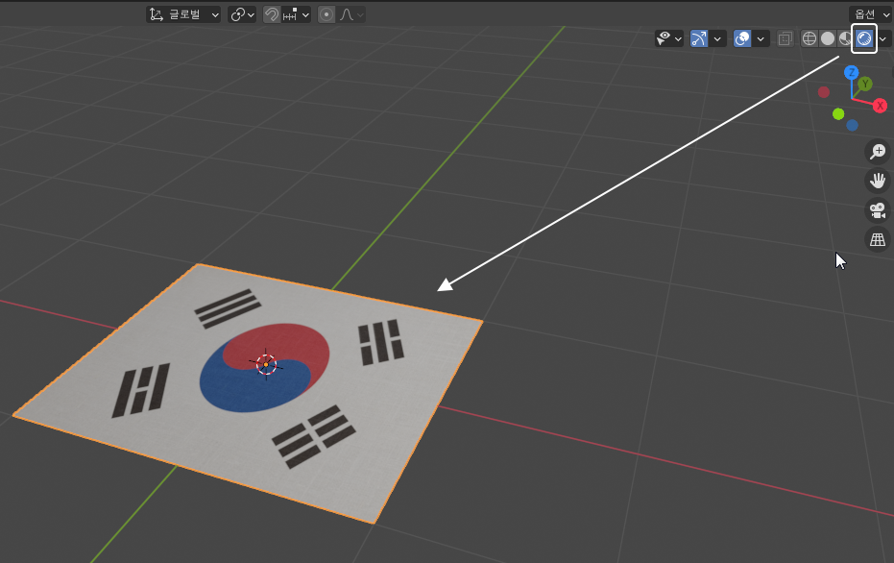This screenshot has height=563, width=894.
Task: Switch to material preview shading
Action: [x=844, y=38]
